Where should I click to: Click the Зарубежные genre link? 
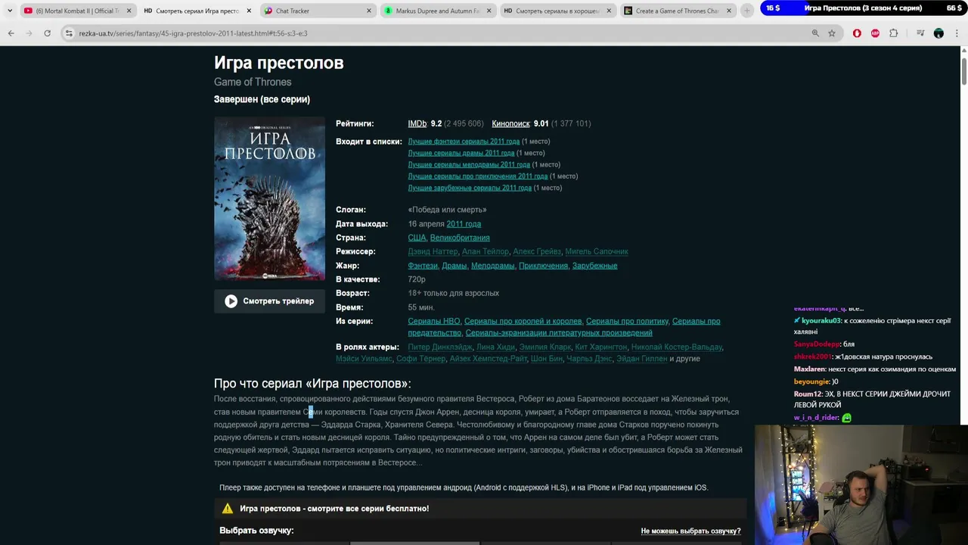pyautogui.click(x=594, y=266)
